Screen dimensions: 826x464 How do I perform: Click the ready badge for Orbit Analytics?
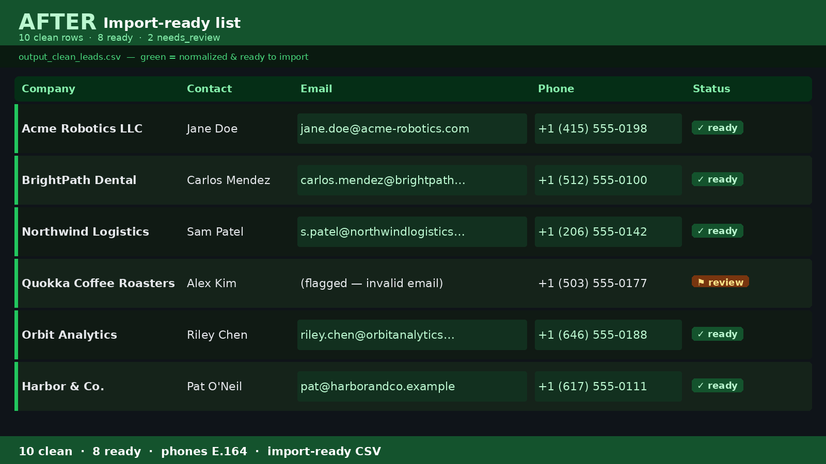coord(718,334)
